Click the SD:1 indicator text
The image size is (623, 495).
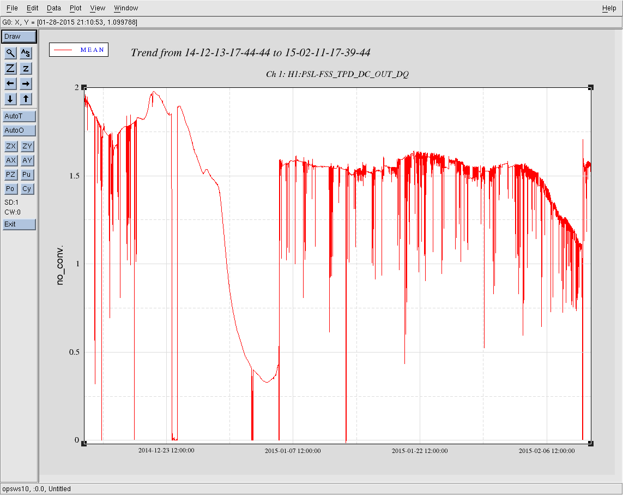click(x=11, y=202)
